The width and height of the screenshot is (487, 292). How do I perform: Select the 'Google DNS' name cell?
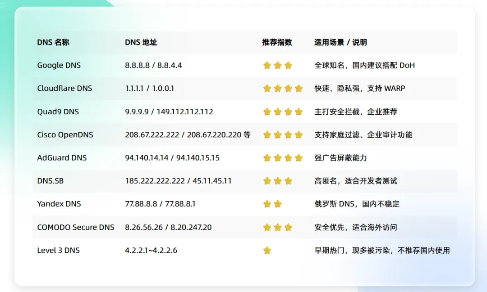click(x=59, y=65)
